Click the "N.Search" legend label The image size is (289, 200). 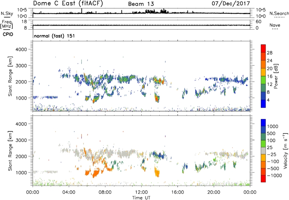pyautogui.click(x=279, y=13)
